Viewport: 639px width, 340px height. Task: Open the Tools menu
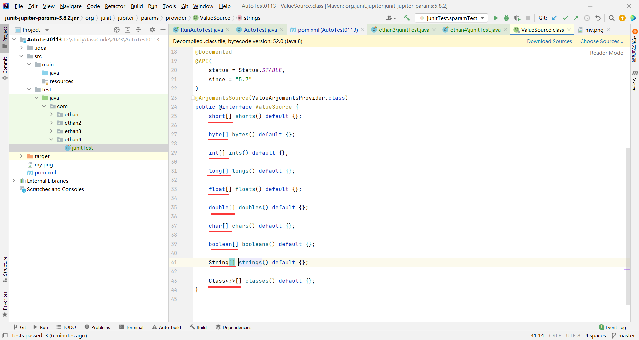click(169, 6)
